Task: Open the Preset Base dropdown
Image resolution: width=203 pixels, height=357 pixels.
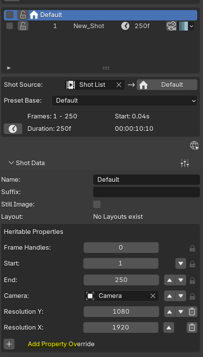Action: (124, 101)
